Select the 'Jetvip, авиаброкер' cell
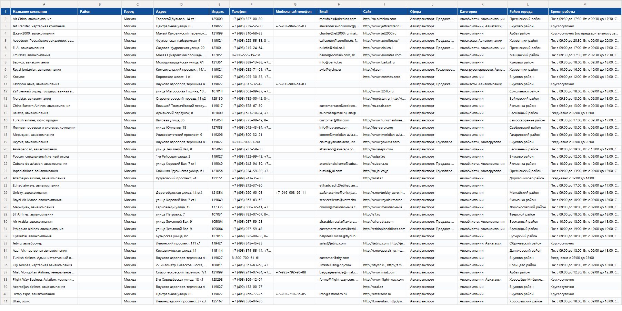Image resolution: width=622 pixels, height=311 pixels. pyautogui.click(x=44, y=243)
